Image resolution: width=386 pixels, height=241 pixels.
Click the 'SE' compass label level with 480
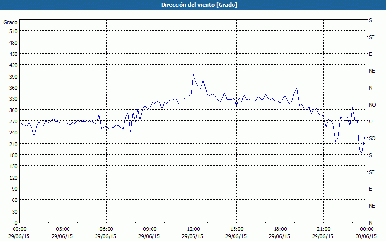coord(372,38)
